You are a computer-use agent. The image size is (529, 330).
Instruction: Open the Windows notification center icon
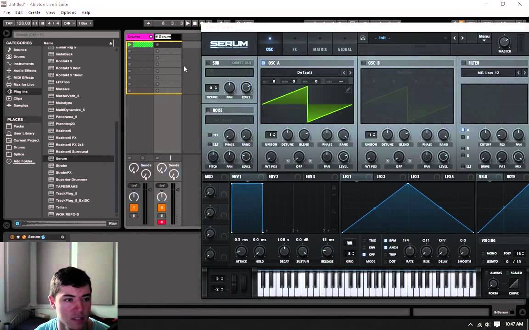[x=497, y=324]
